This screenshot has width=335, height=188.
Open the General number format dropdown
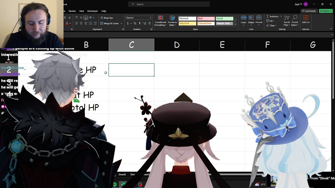pos(138,18)
